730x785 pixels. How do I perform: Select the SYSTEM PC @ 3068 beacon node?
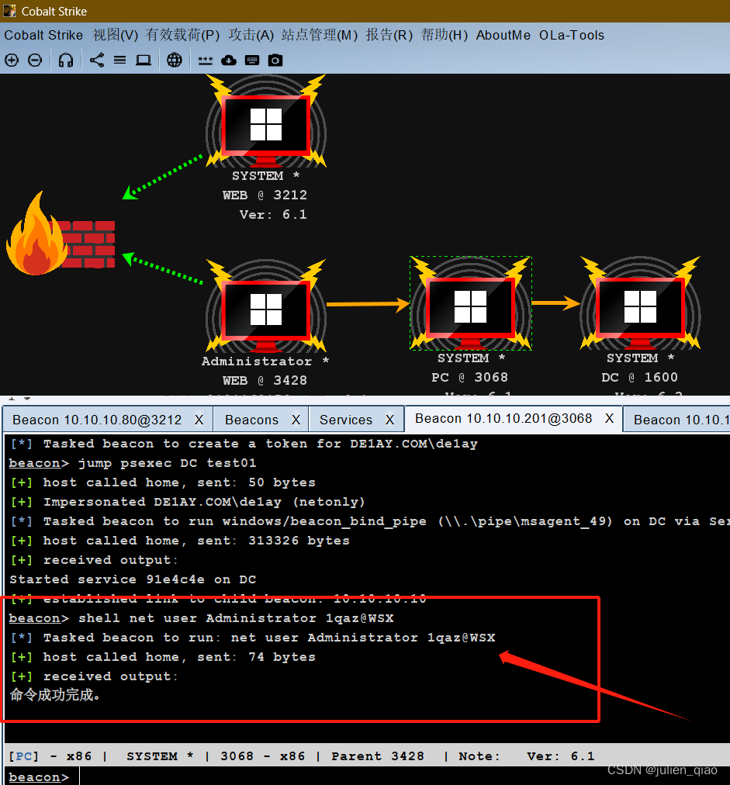point(470,303)
